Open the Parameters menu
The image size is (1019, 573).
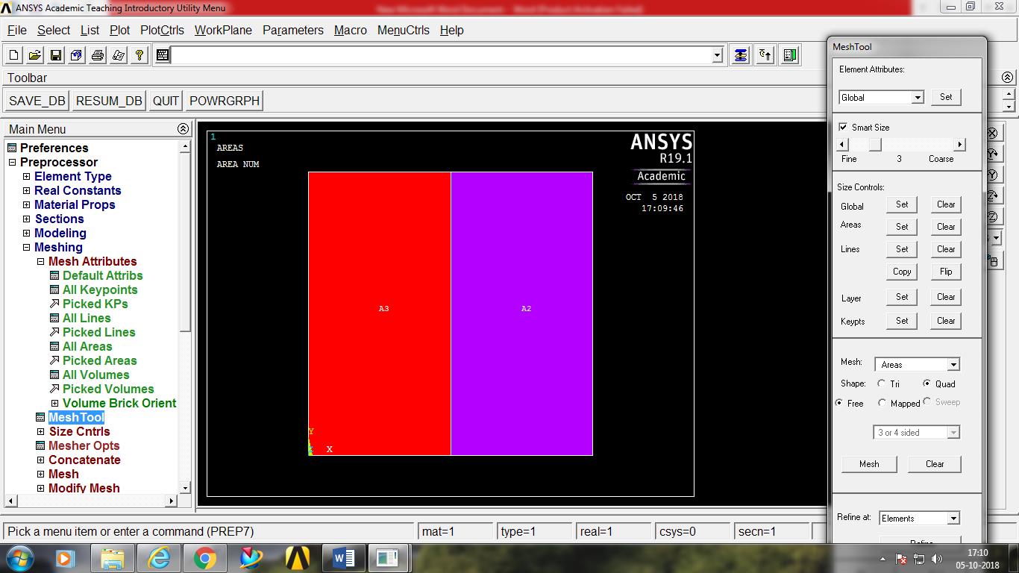point(293,30)
